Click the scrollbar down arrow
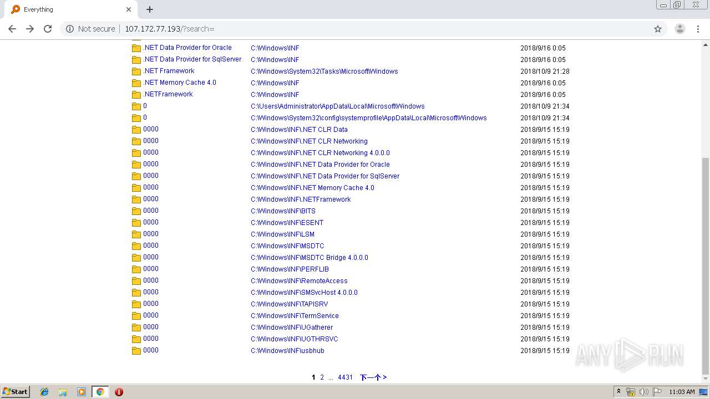 (706, 379)
